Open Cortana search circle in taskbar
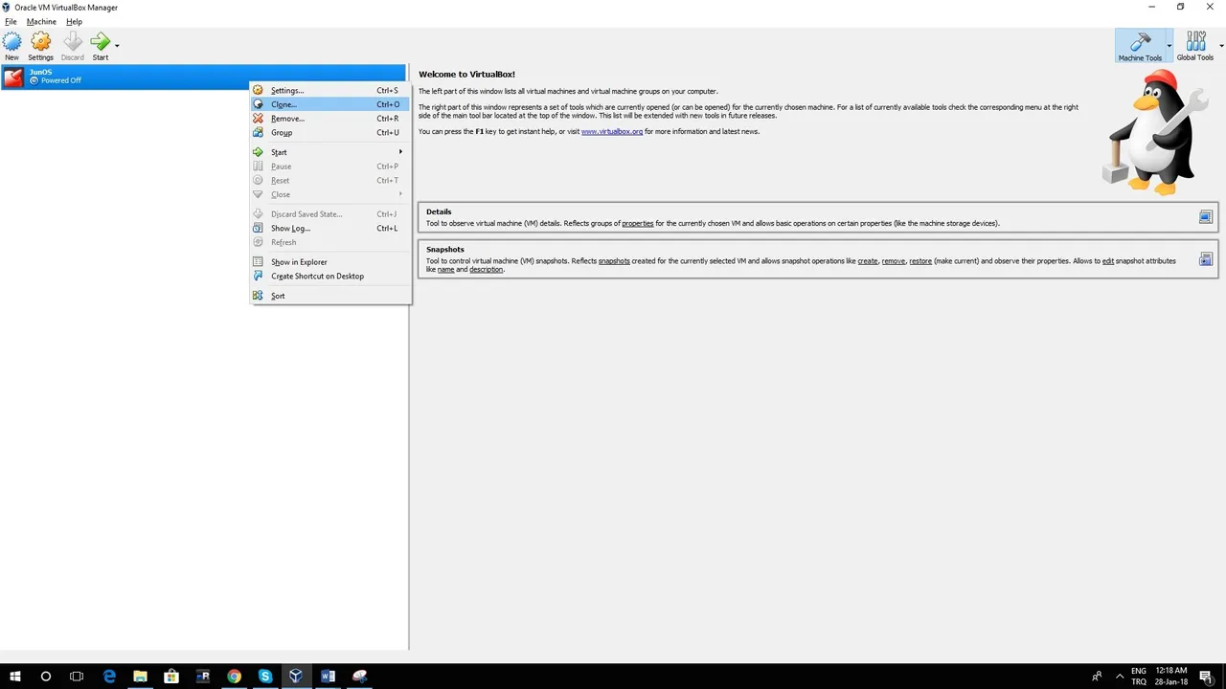The height and width of the screenshot is (689, 1226). (x=45, y=676)
